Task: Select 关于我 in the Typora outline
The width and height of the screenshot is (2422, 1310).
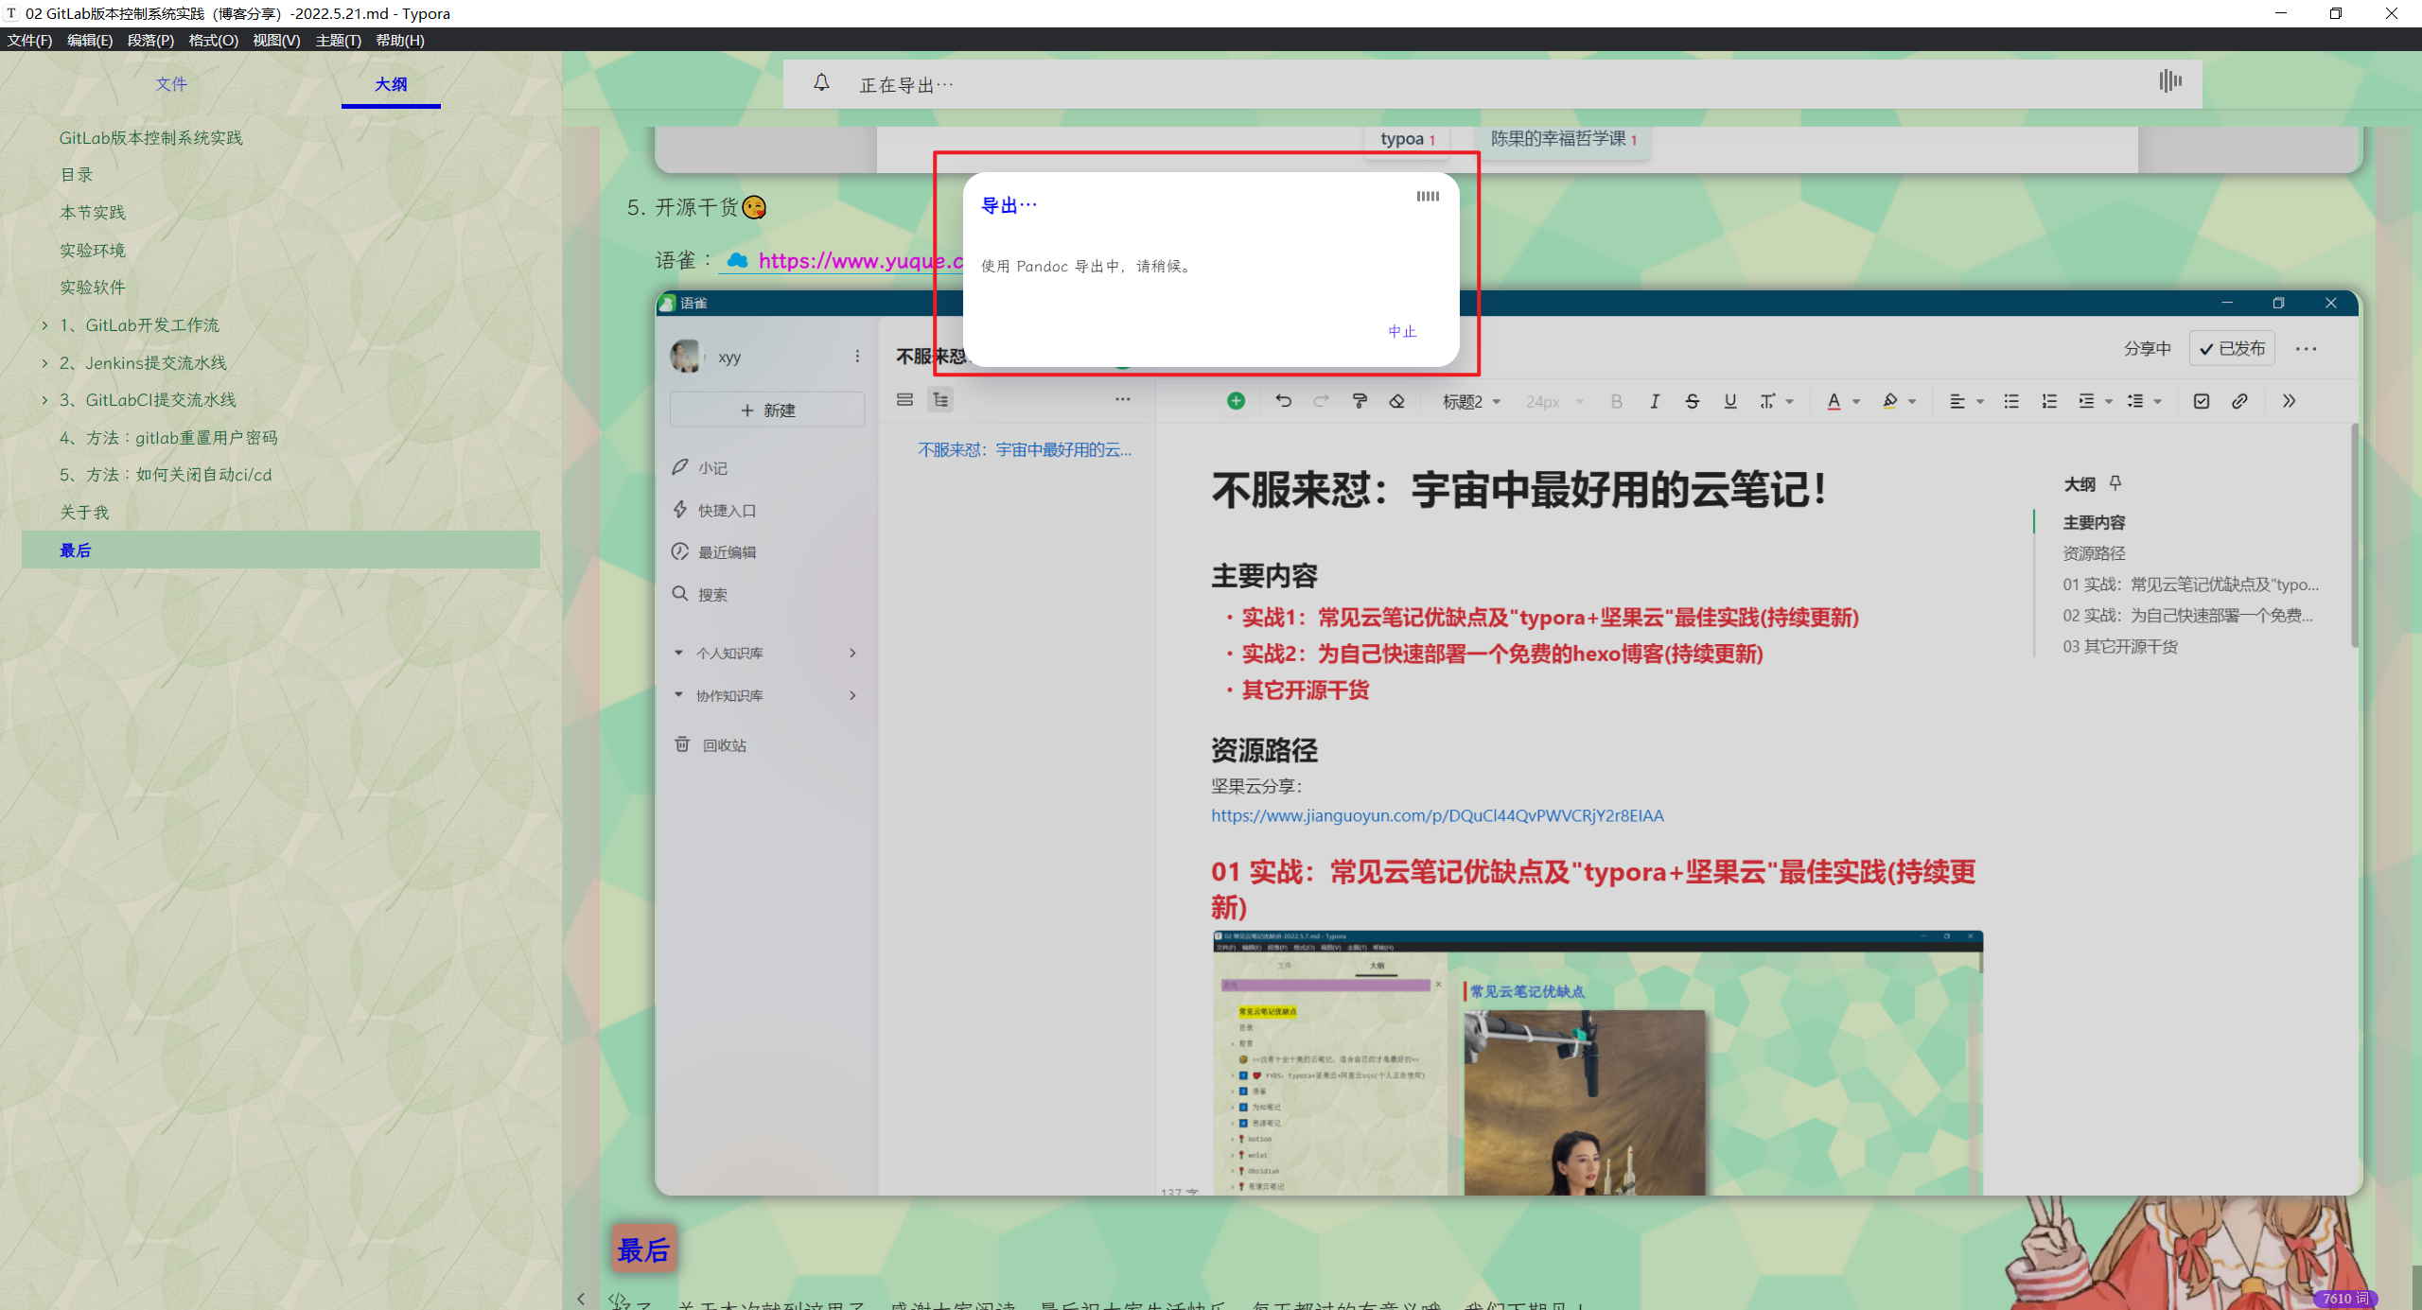Action: (x=84, y=513)
